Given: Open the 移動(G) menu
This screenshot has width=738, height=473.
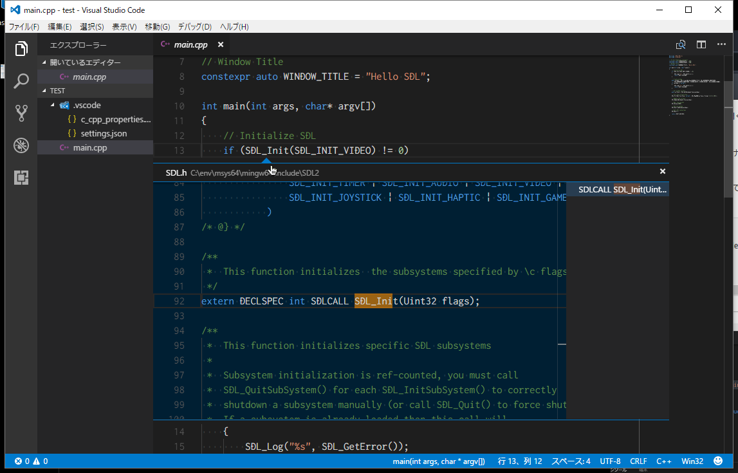Looking at the screenshot, I should [157, 27].
